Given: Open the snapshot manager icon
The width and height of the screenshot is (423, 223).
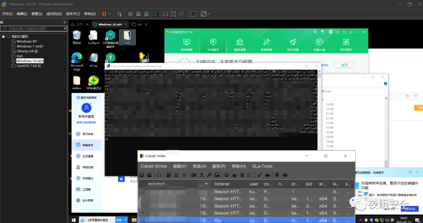Looking at the screenshot, I should tap(146, 14).
